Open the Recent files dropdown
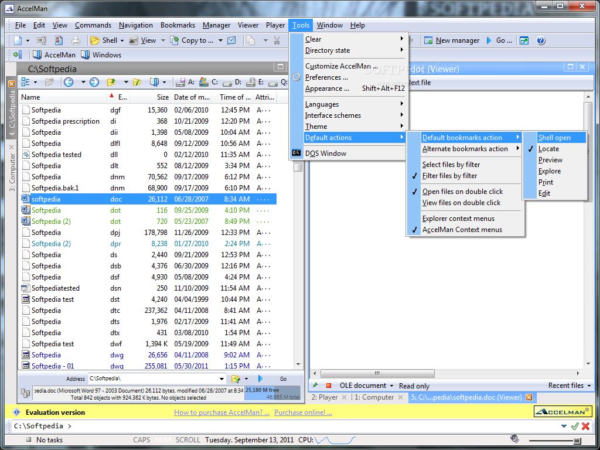This screenshot has height=450, width=600. (589, 386)
